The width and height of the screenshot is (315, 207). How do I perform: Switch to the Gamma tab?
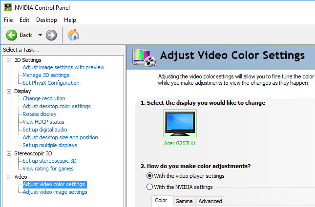pyautogui.click(x=184, y=201)
